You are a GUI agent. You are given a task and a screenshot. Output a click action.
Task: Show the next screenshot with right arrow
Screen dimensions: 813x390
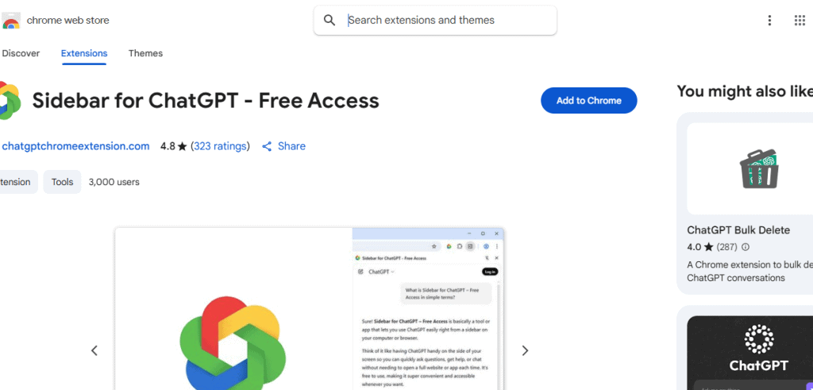(525, 350)
